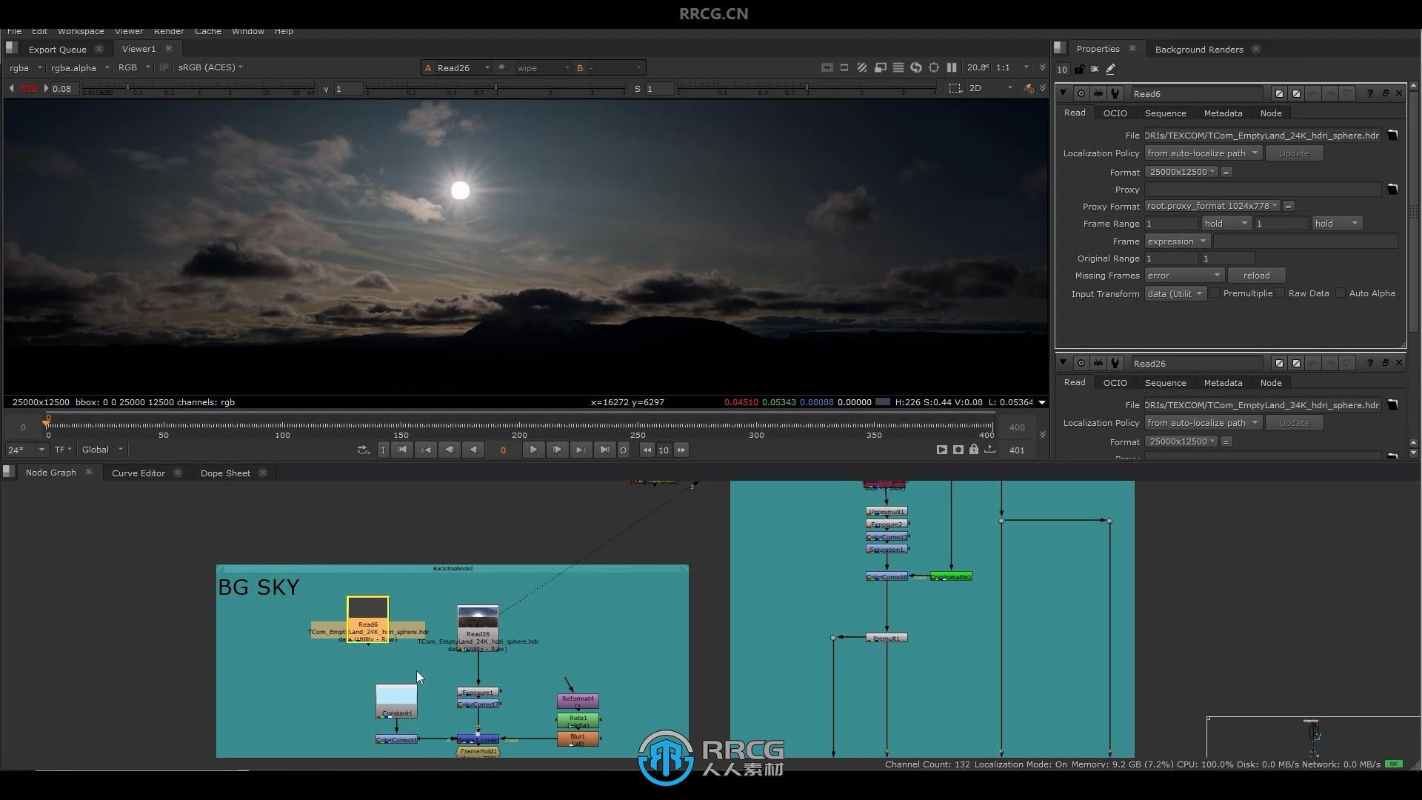Click the first frame playback button

click(402, 450)
